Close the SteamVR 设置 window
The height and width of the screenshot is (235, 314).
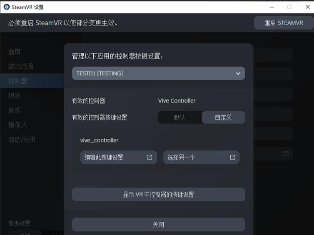308,7
